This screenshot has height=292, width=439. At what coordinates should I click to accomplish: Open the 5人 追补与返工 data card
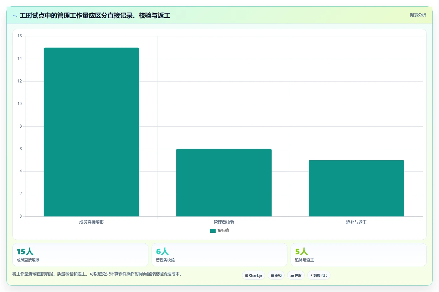(x=358, y=255)
